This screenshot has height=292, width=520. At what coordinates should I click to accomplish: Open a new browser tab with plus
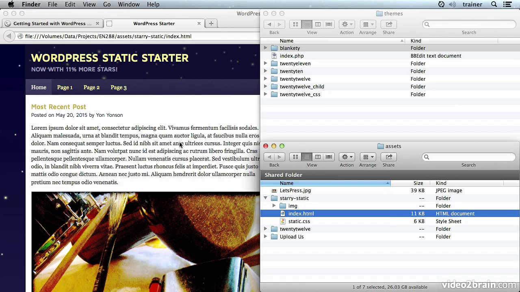point(211,24)
